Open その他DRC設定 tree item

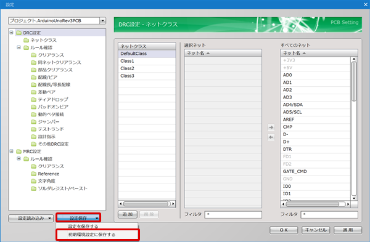pos(53,144)
